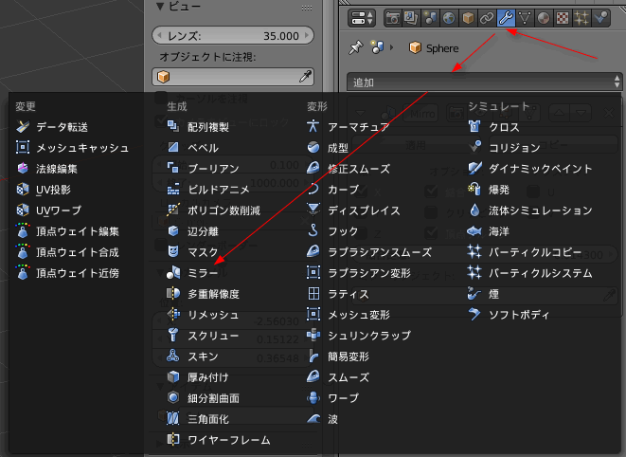Choose ラティス modifier

338,294
